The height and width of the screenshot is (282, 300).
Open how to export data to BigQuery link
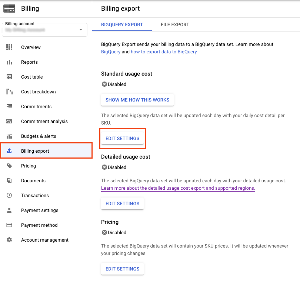[x=164, y=52]
